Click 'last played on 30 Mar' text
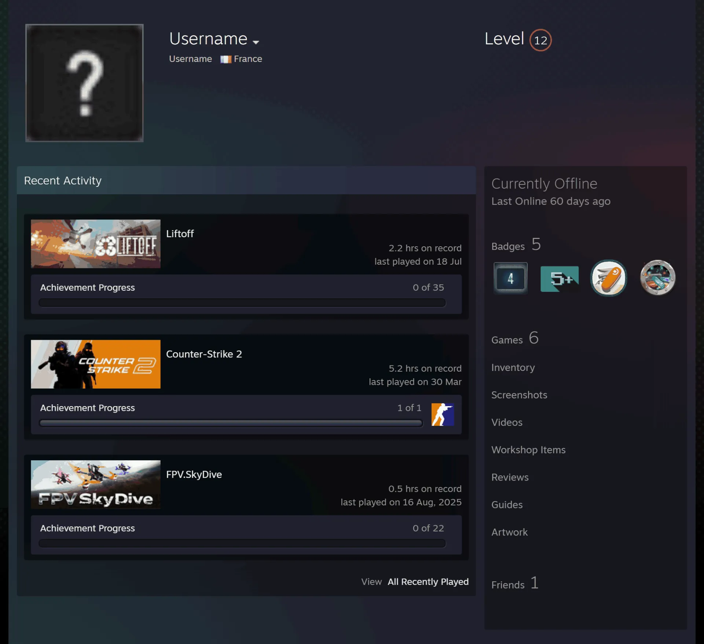Viewport: 704px width, 644px height. 415,382
